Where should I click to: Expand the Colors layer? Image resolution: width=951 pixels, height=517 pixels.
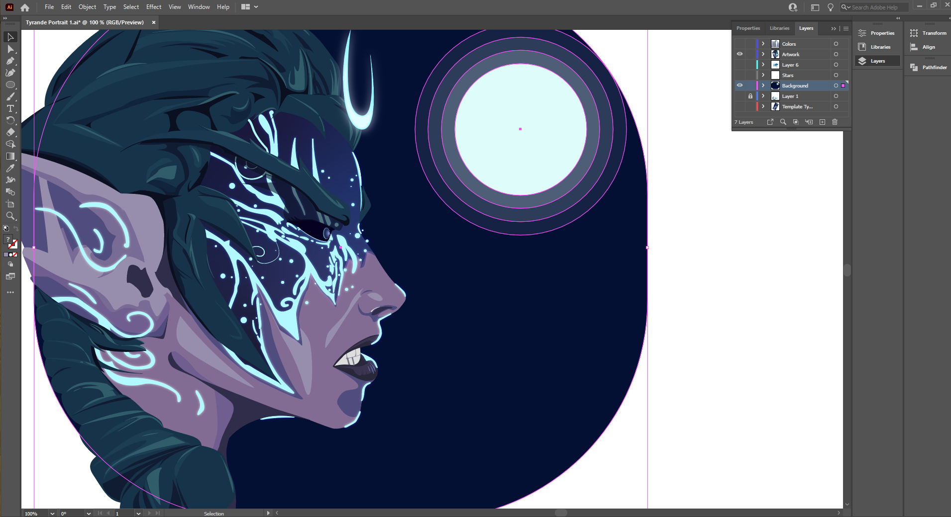763,44
